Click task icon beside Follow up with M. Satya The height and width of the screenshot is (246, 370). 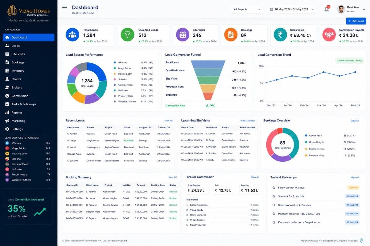274,188
